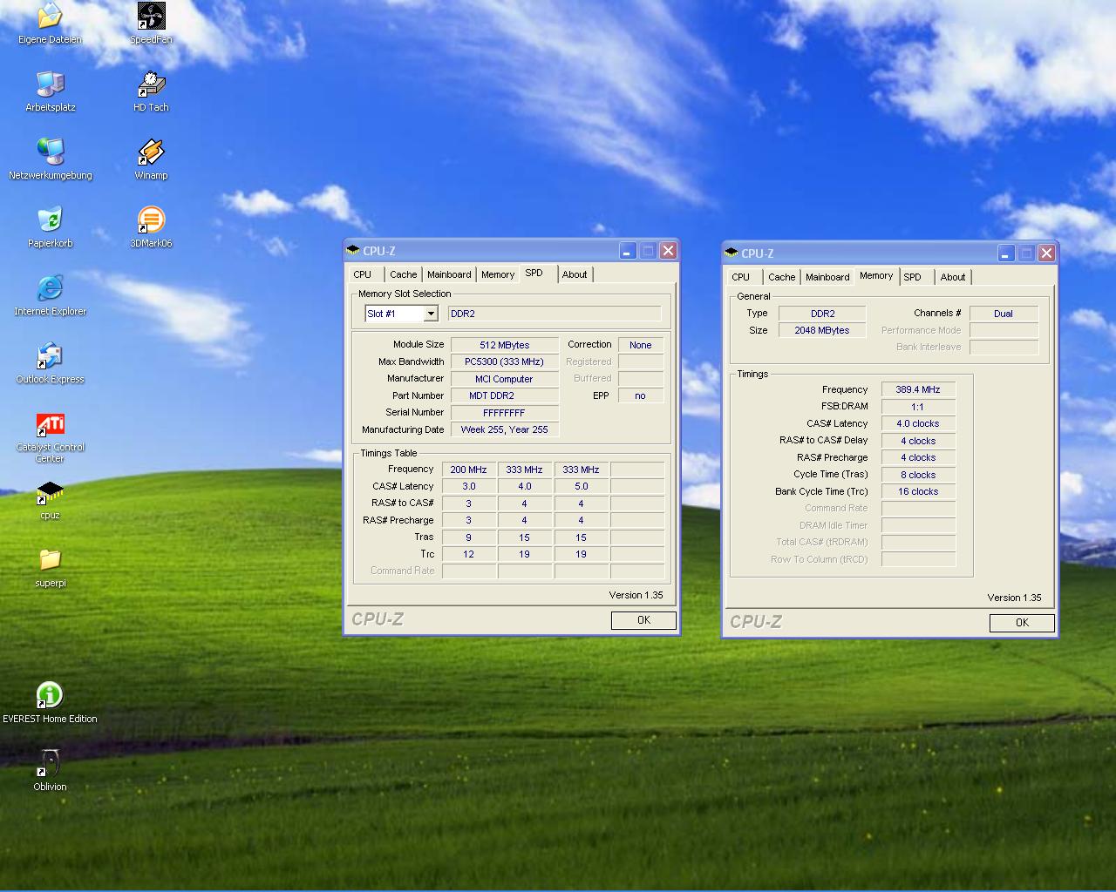The width and height of the screenshot is (1116, 892).
Task: Click the CAS# Latency 3.0 cell
Action: click(469, 486)
